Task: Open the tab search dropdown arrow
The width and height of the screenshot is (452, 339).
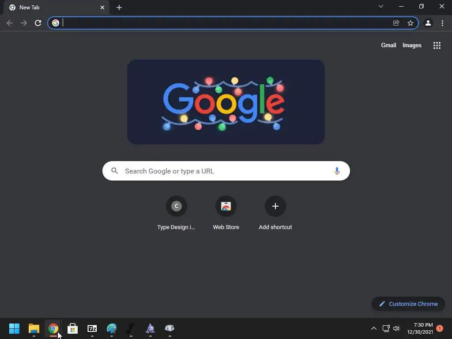Action: (x=381, y=6)
